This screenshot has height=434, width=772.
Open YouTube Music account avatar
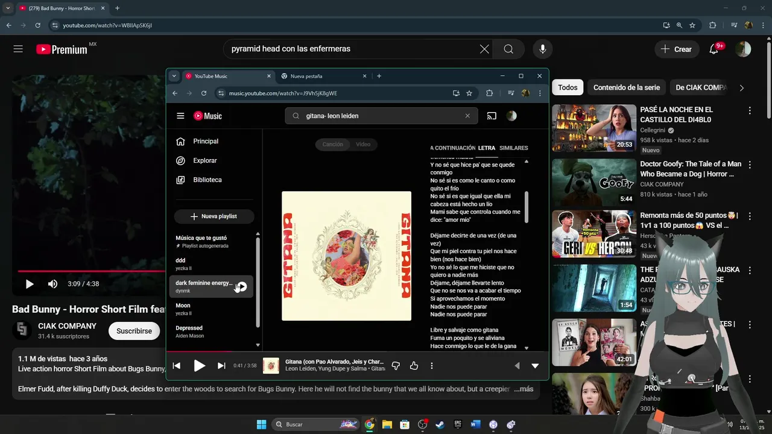pyautogui.click(x=511, y=116)
